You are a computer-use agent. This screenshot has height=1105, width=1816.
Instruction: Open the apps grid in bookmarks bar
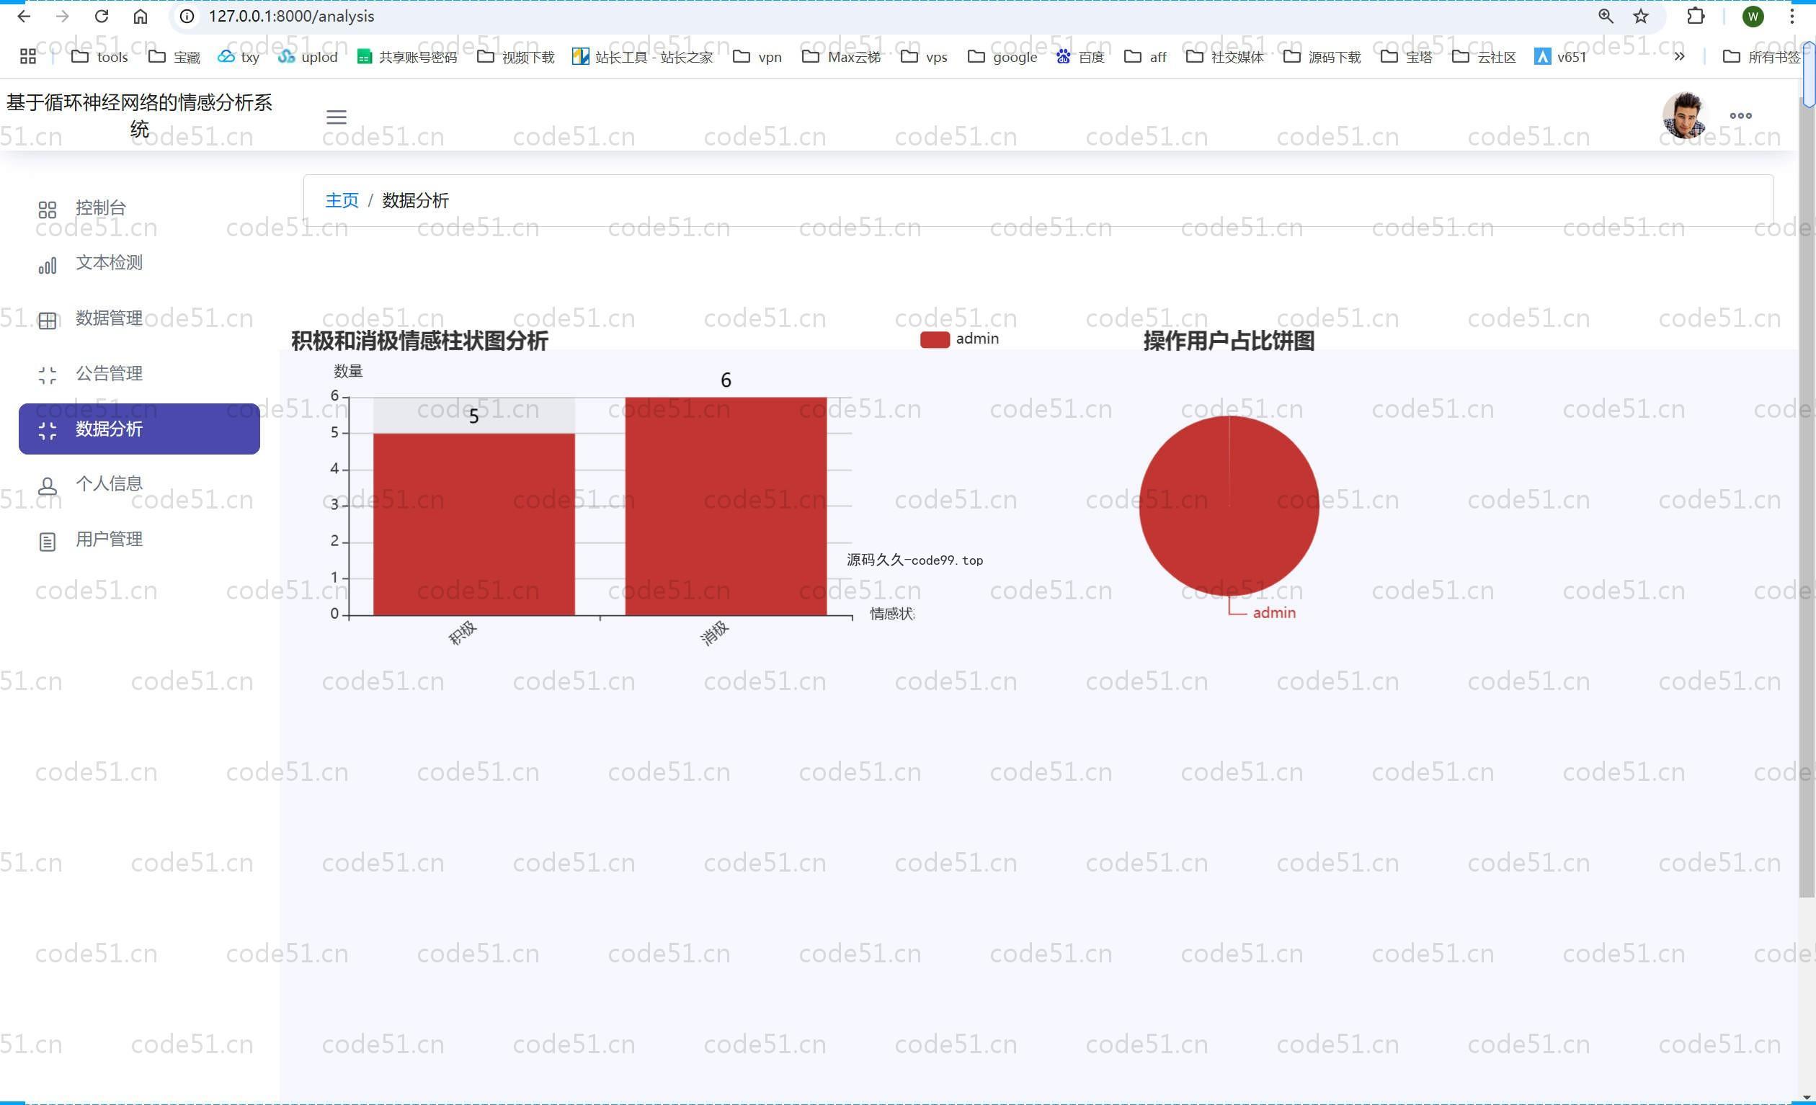28,56
